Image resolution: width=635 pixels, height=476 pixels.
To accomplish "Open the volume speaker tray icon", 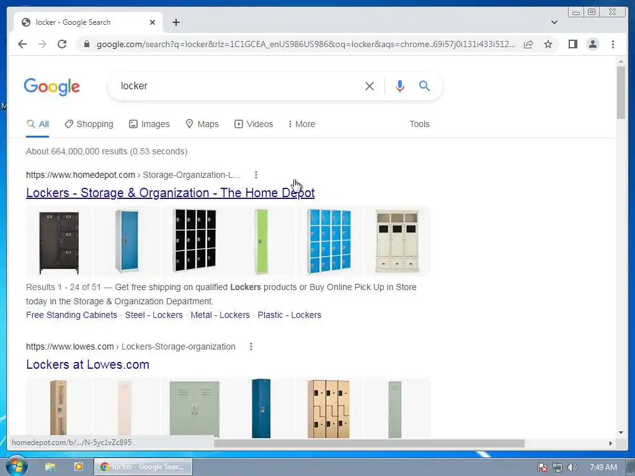I will pyautogui.click(x=572, y=467).
